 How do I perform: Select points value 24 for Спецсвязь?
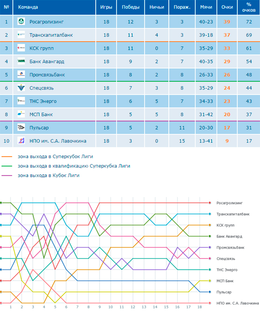tap(227, 88)
